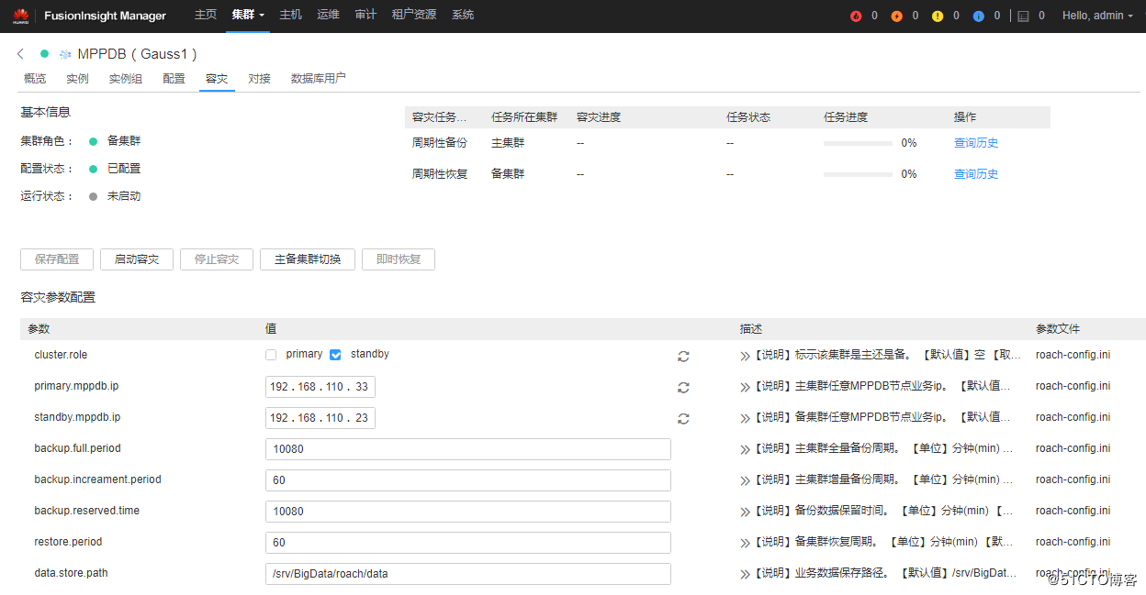The width and height of the screenshot is (1146, 595).
Task: Open the 集群 dropdown menu
Action: pos(248,16)
